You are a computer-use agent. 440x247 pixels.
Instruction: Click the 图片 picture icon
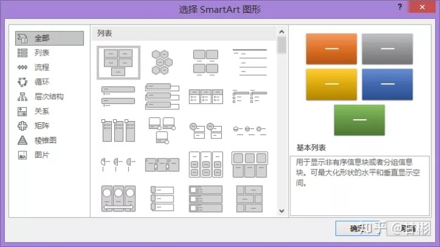(23, 155)
